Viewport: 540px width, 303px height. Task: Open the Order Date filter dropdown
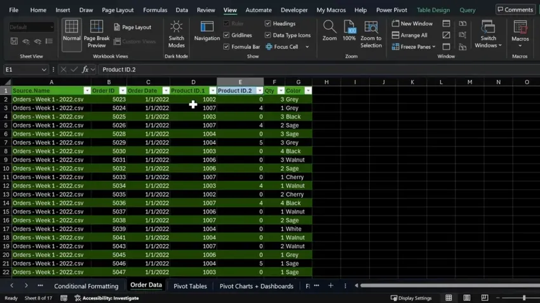pos(166,91)
